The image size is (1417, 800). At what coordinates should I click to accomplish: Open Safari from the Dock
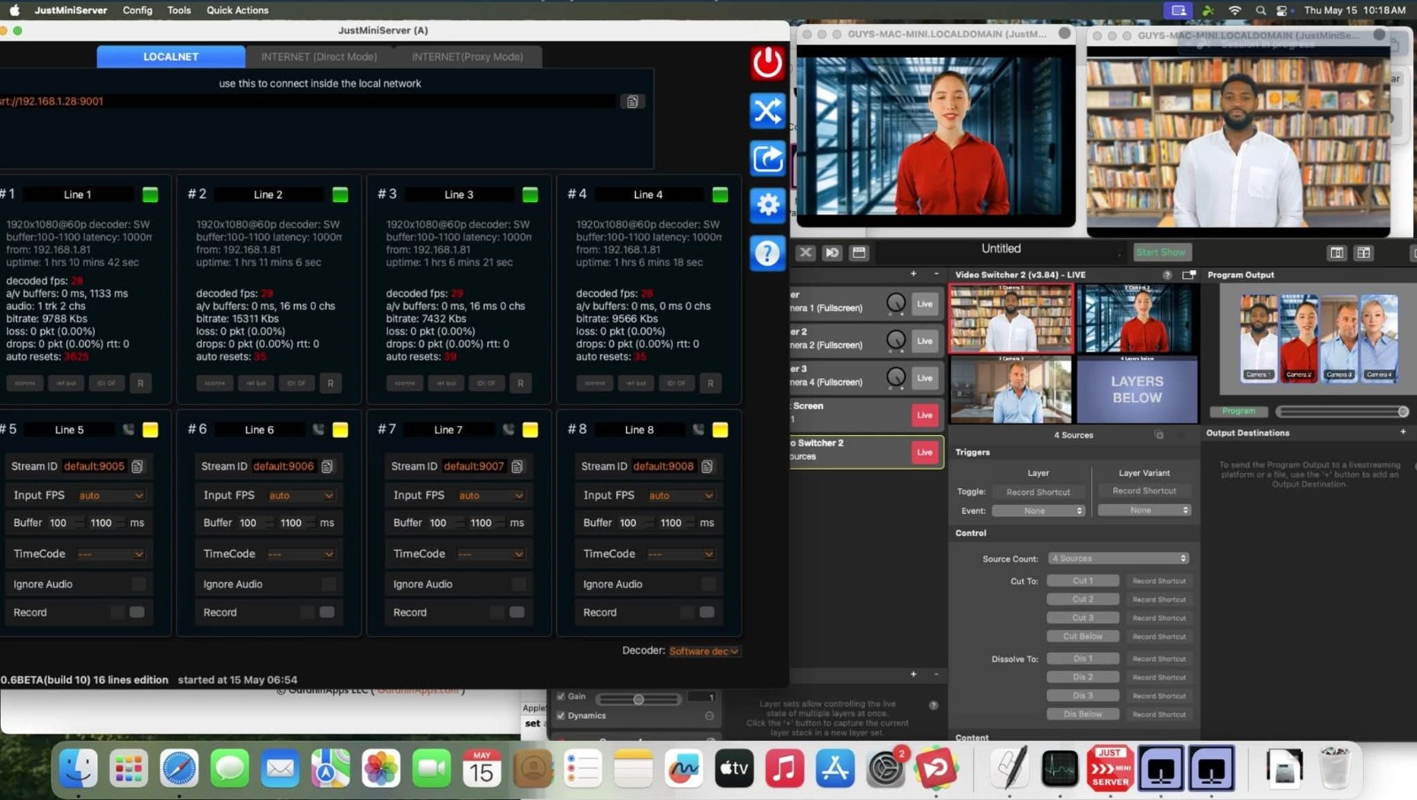[179, 767]
